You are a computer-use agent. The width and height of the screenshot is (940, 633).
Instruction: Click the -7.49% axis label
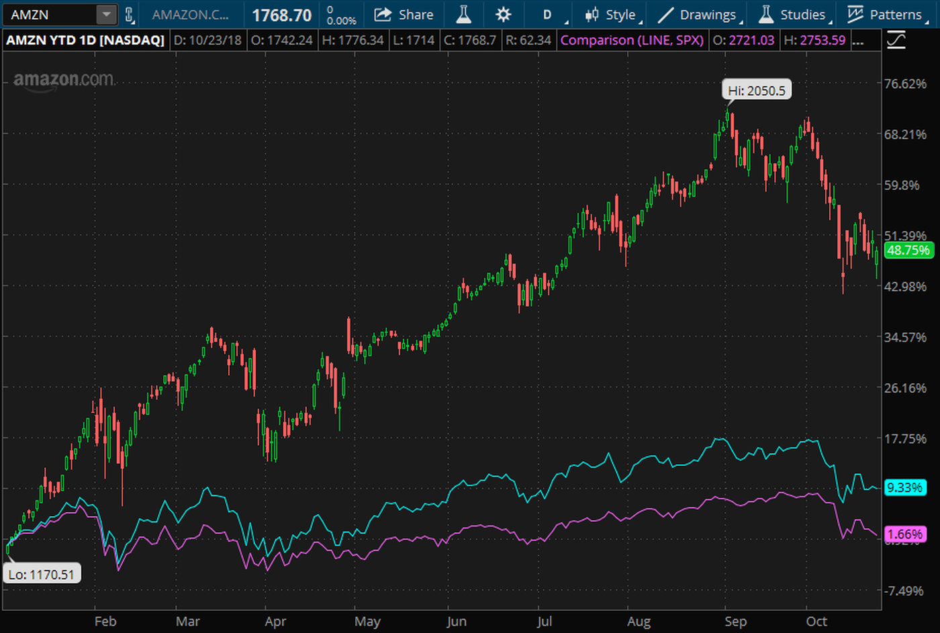pyautogui.click(x=904, y=591)
